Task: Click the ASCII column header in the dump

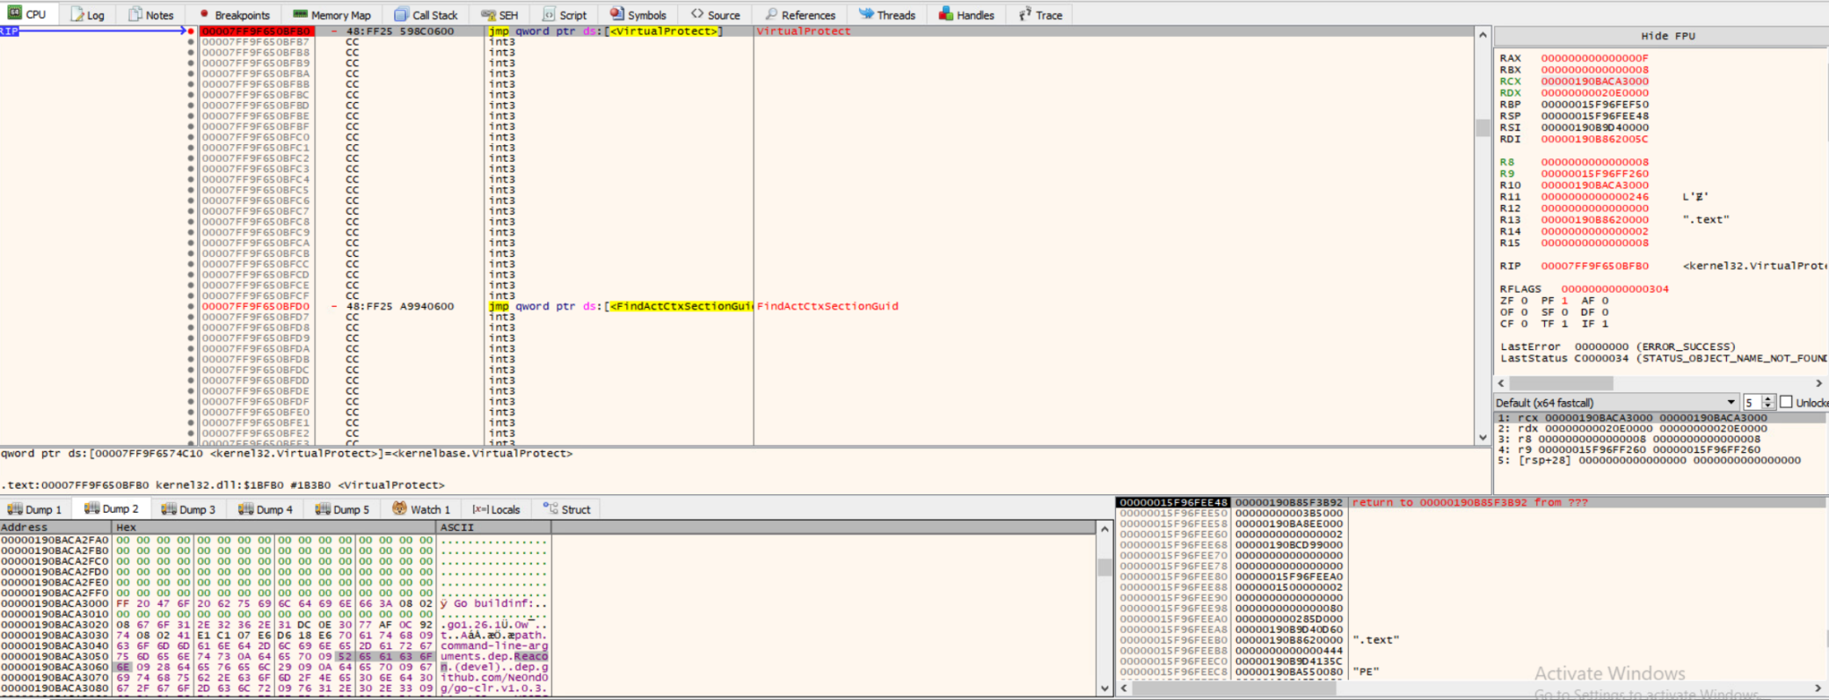Action: pyautogui.click(x=493, y=528)
